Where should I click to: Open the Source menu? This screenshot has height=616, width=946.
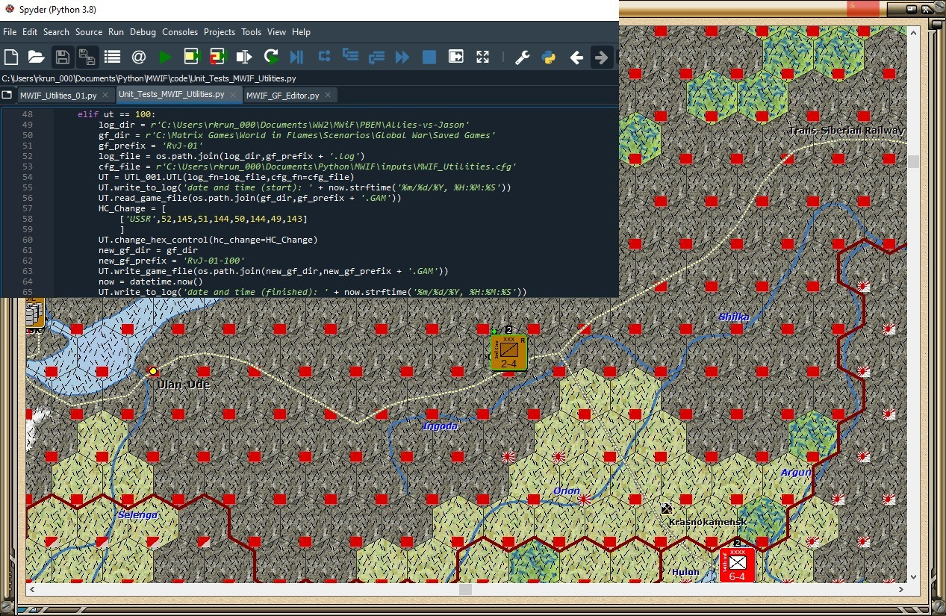click(89, 32)
